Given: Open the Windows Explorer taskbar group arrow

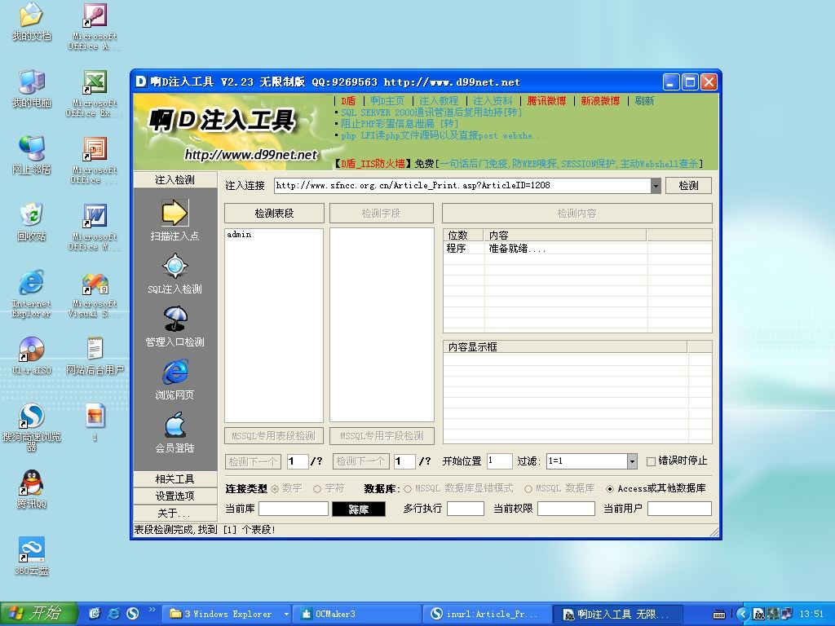Looking at the screenshot, I should (x=286, y=615).
